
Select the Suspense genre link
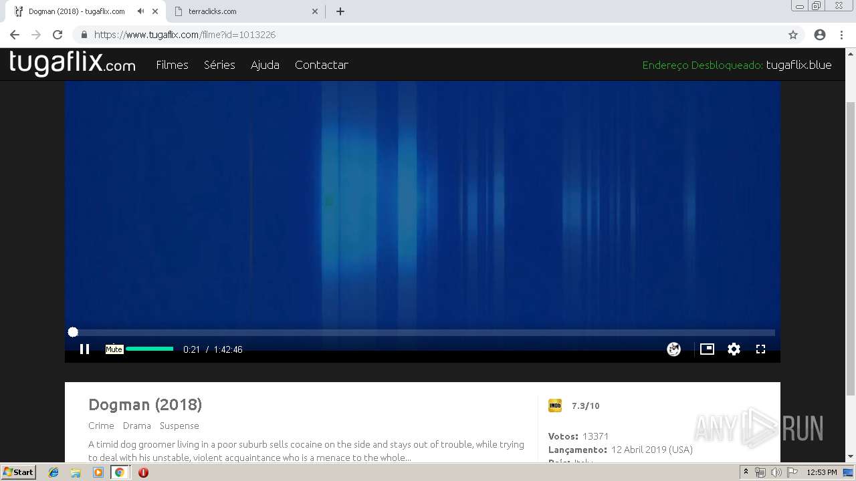coord(179,426)
